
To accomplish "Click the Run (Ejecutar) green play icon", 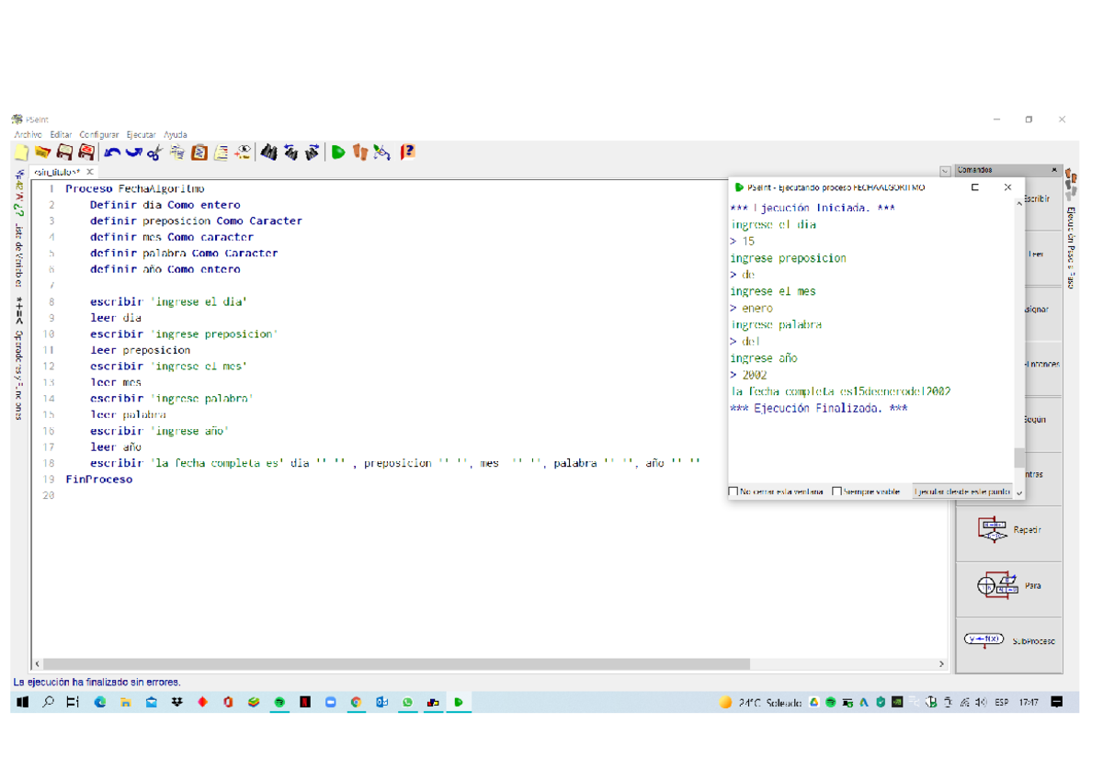I will pyautogui.click(x=338, y=153).
